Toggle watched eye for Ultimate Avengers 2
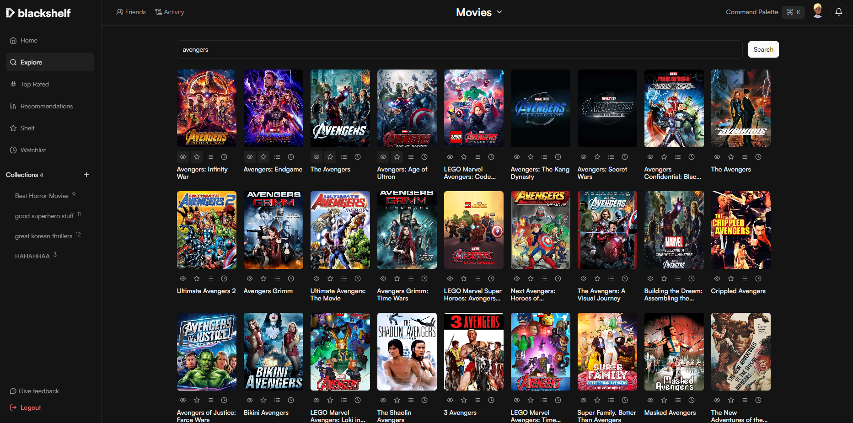The image size is (853, 423). pos(183,278)
